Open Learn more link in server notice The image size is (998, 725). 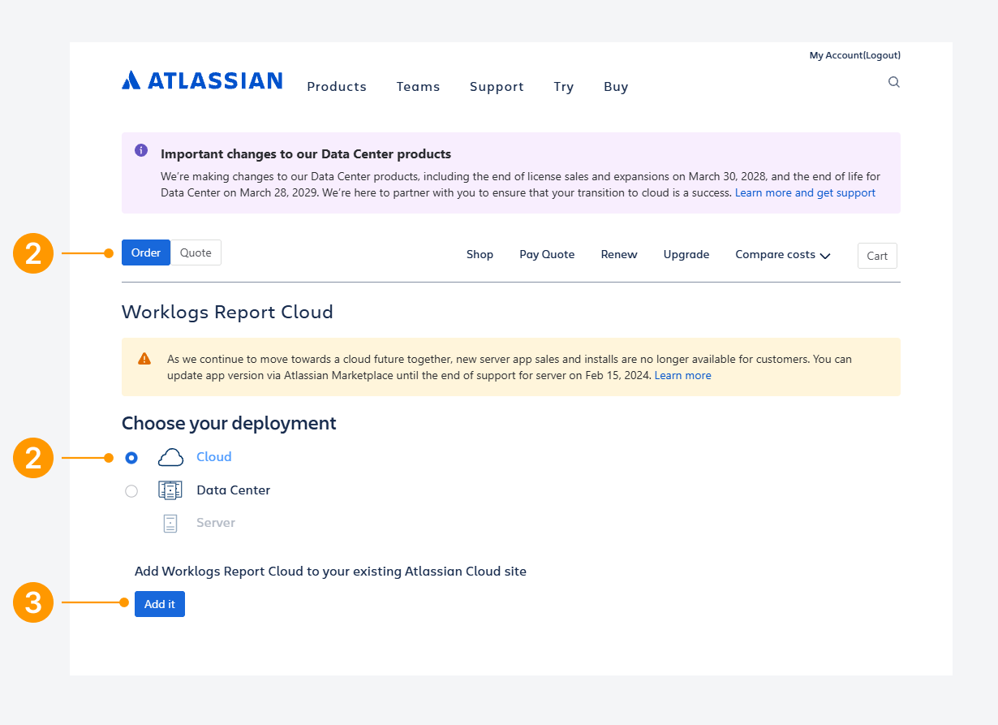tap(682, 376)
